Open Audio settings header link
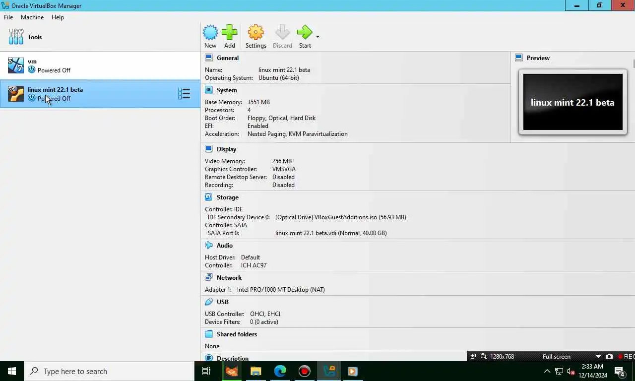The height and width of the screenshot is (381, 635). [225, 246]
